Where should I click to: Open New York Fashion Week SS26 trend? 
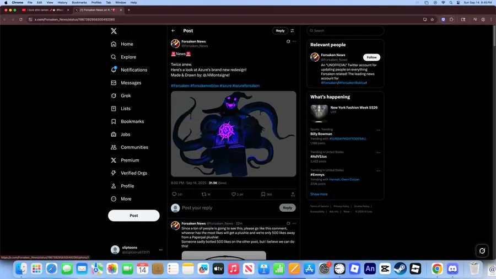[345, 112]
